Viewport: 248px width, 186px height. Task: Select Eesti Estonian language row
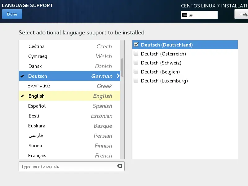[x=69, y=116]
